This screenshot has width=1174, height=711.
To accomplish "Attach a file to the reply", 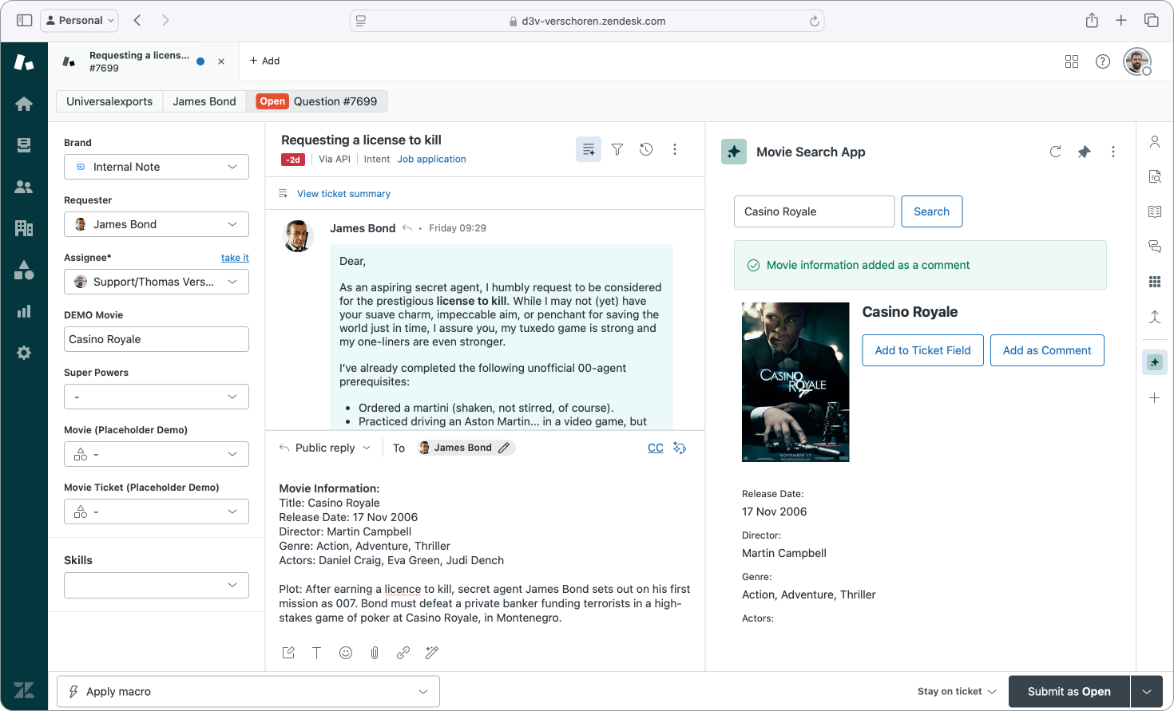I will [375, 653].
